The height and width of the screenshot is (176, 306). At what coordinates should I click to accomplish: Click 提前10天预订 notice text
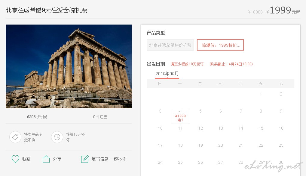pos(75,137)
